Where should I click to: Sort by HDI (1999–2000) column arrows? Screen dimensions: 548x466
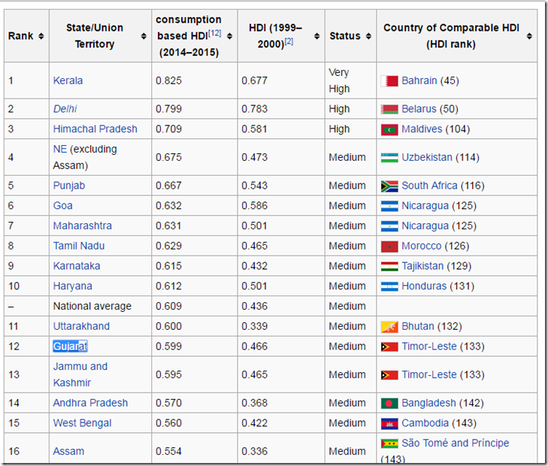click(317, 36)
